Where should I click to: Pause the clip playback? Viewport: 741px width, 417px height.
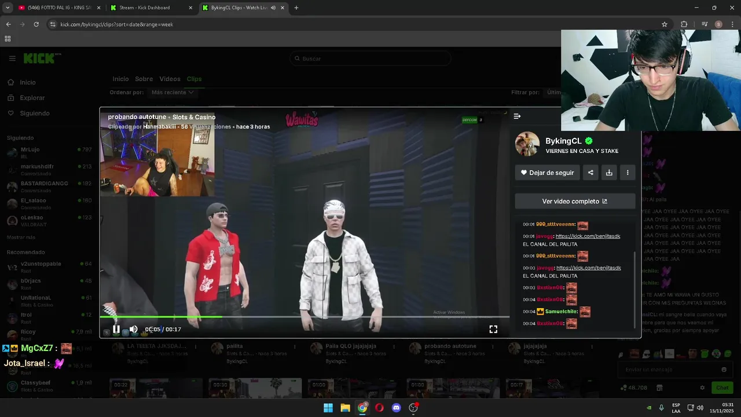tap(116, 329)
